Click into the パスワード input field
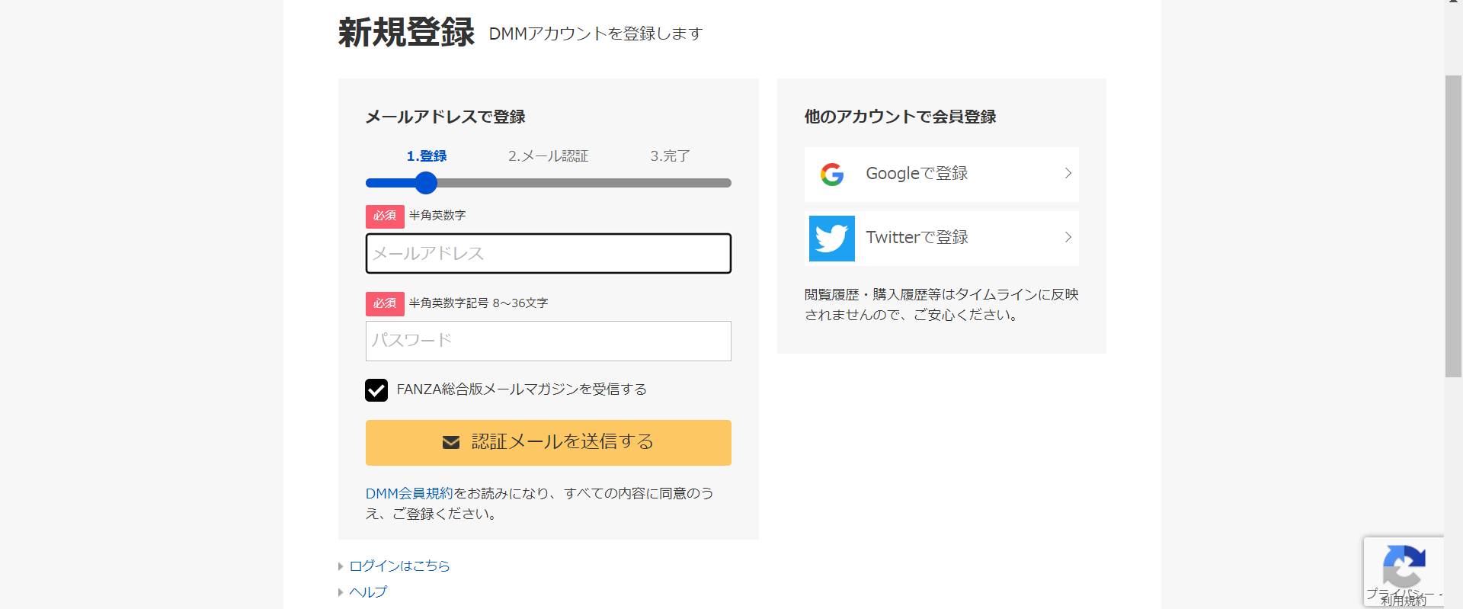Viewport: 1463px width, 609px height. click(x=549, y=341)
